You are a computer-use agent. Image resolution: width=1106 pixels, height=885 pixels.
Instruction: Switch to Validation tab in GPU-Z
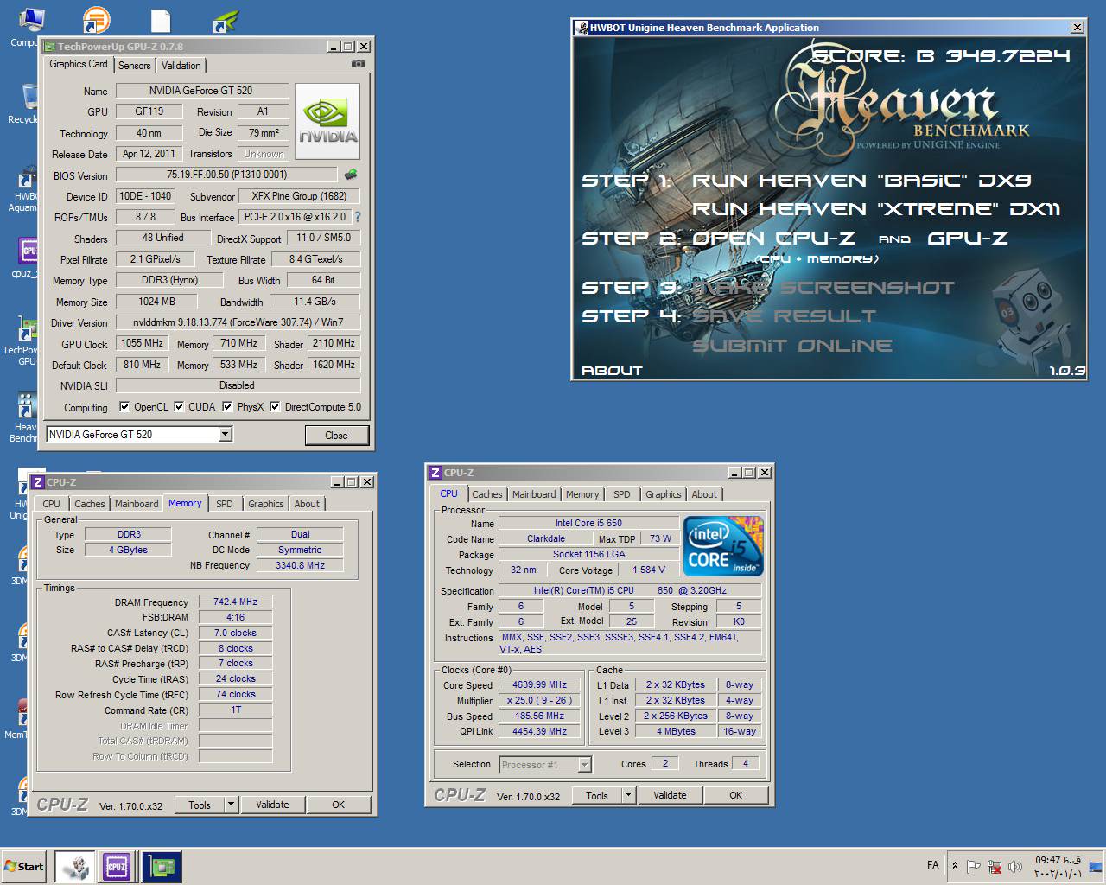181,66
